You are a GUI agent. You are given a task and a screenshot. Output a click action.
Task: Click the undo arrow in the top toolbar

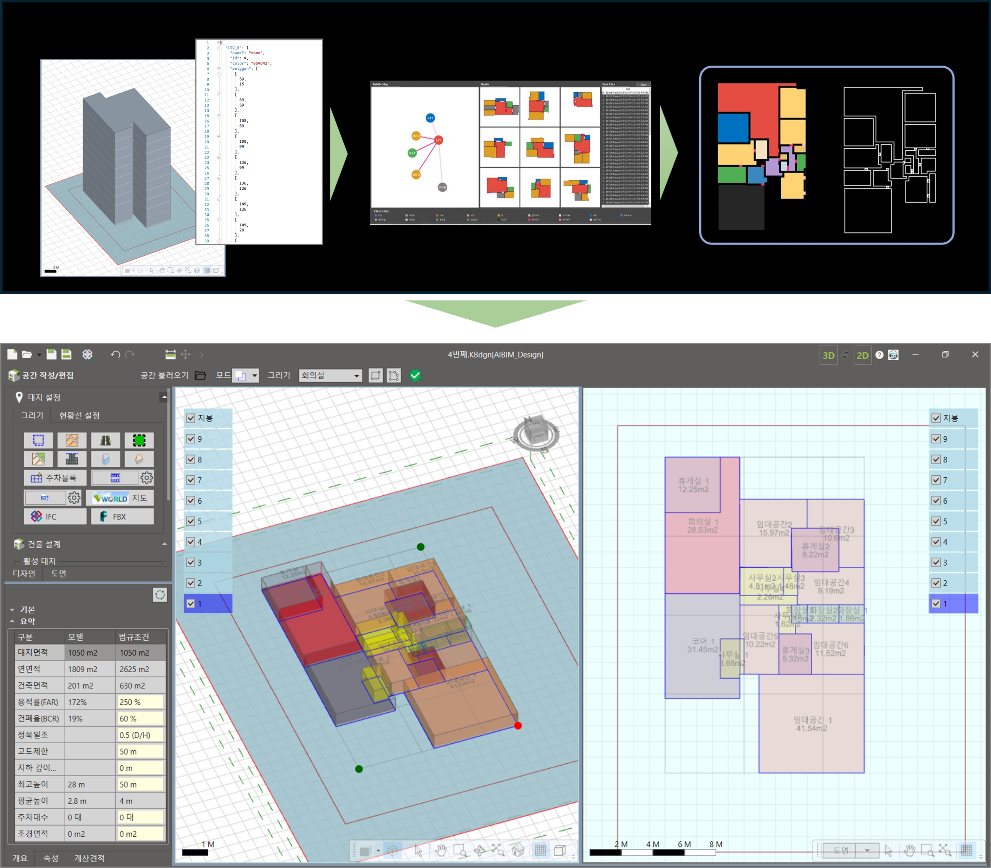tap(115, 355)
